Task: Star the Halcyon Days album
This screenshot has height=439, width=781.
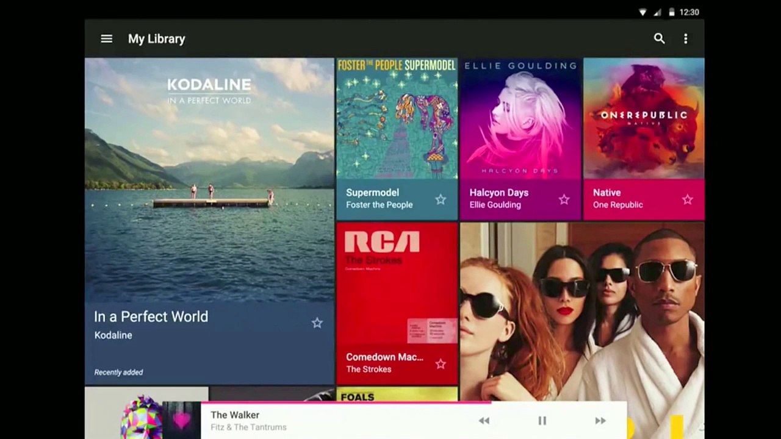Action: pyautogui.click(x=564, y=199)
